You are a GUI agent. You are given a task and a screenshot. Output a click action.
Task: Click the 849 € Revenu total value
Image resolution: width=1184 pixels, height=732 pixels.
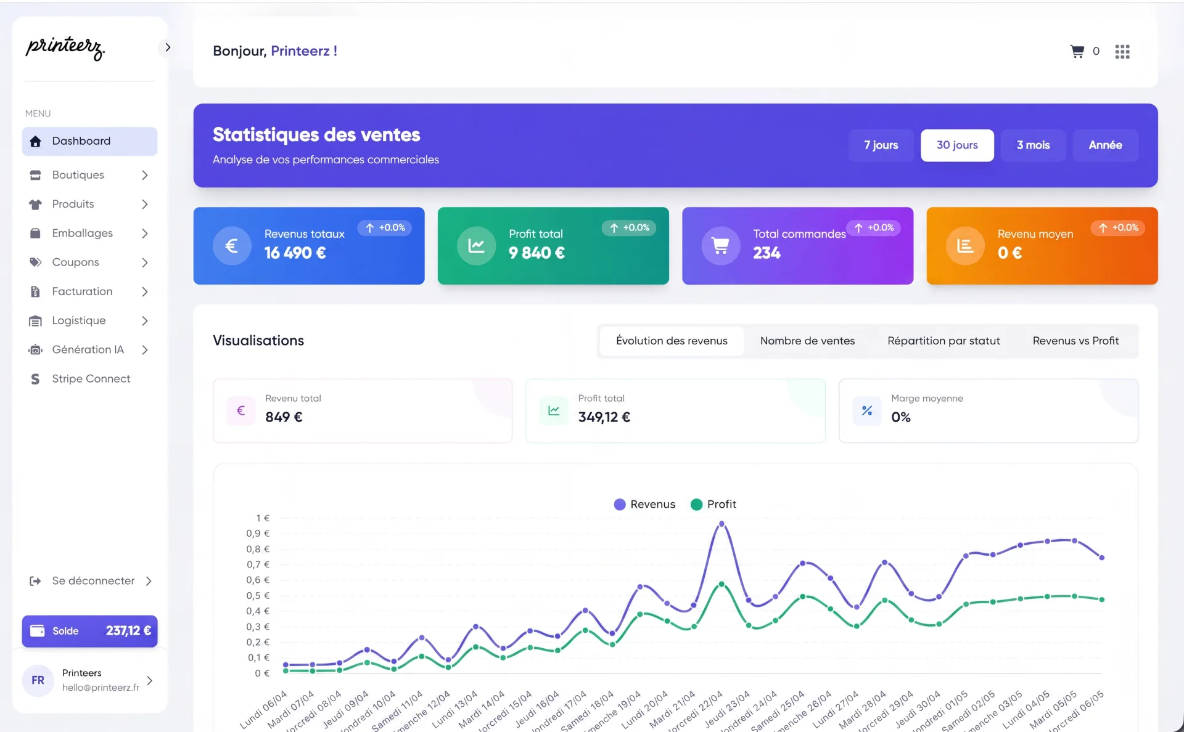(x=284, y=417)
